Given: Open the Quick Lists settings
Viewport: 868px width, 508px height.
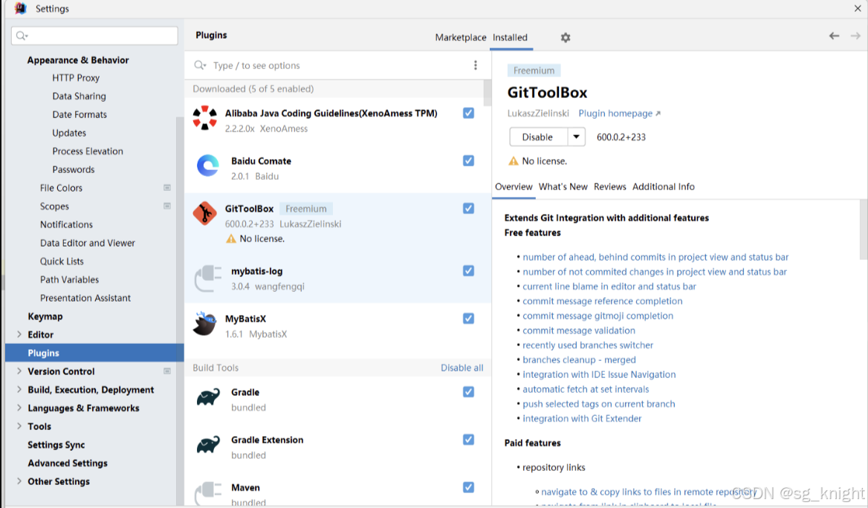Looking at the screenshot, I should click(x=62, y=261).
